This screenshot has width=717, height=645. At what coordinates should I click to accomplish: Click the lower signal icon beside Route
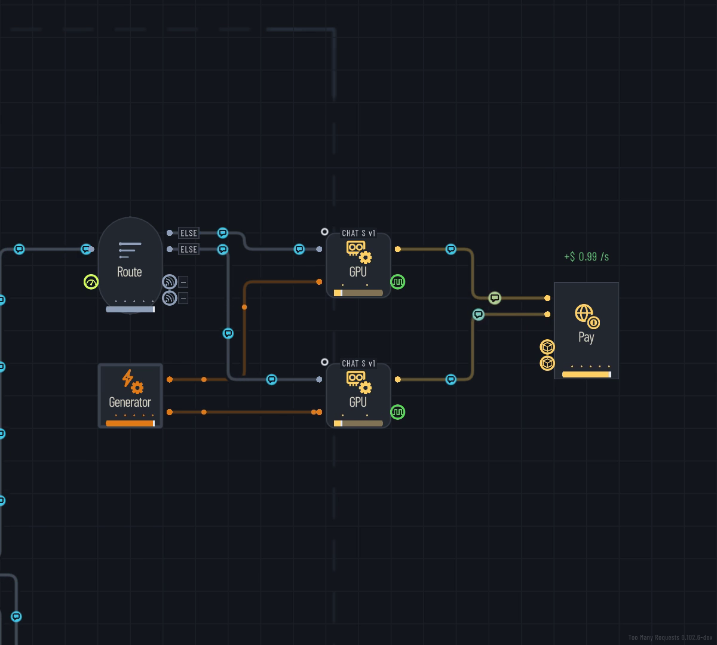[x=170, y=297]
